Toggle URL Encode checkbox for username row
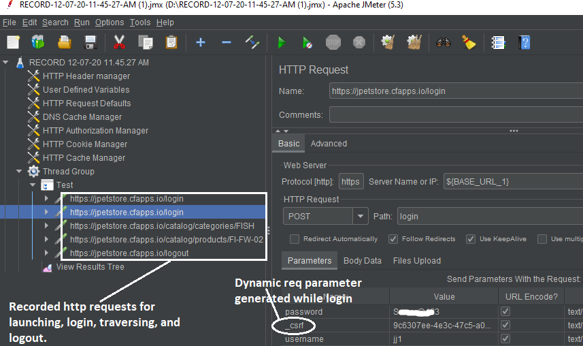Viewport: 583px width, 346px height. (x=505, y=339)
